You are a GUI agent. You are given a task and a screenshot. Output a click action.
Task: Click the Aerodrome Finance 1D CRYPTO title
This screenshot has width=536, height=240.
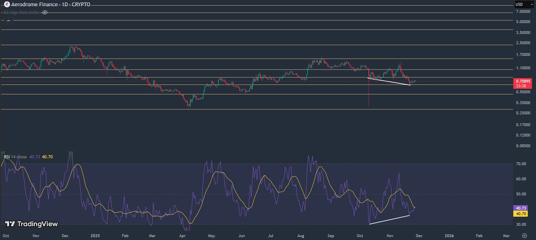[51, 4]
